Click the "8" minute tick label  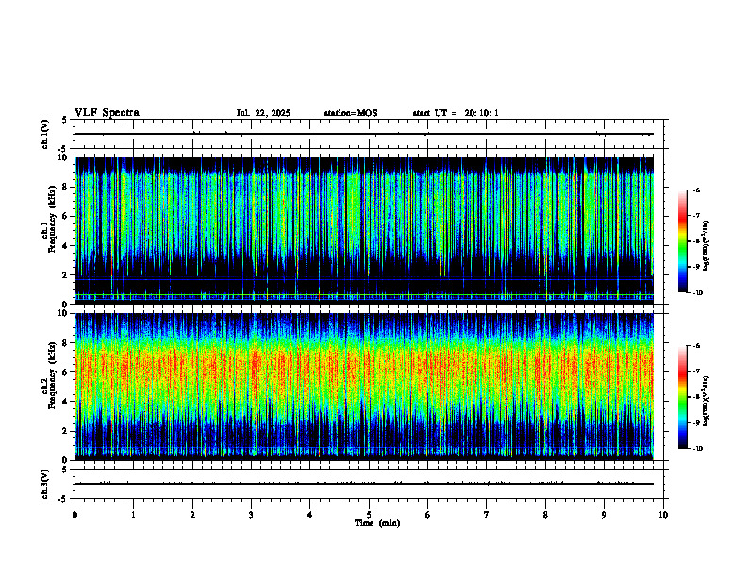(545, 515)
